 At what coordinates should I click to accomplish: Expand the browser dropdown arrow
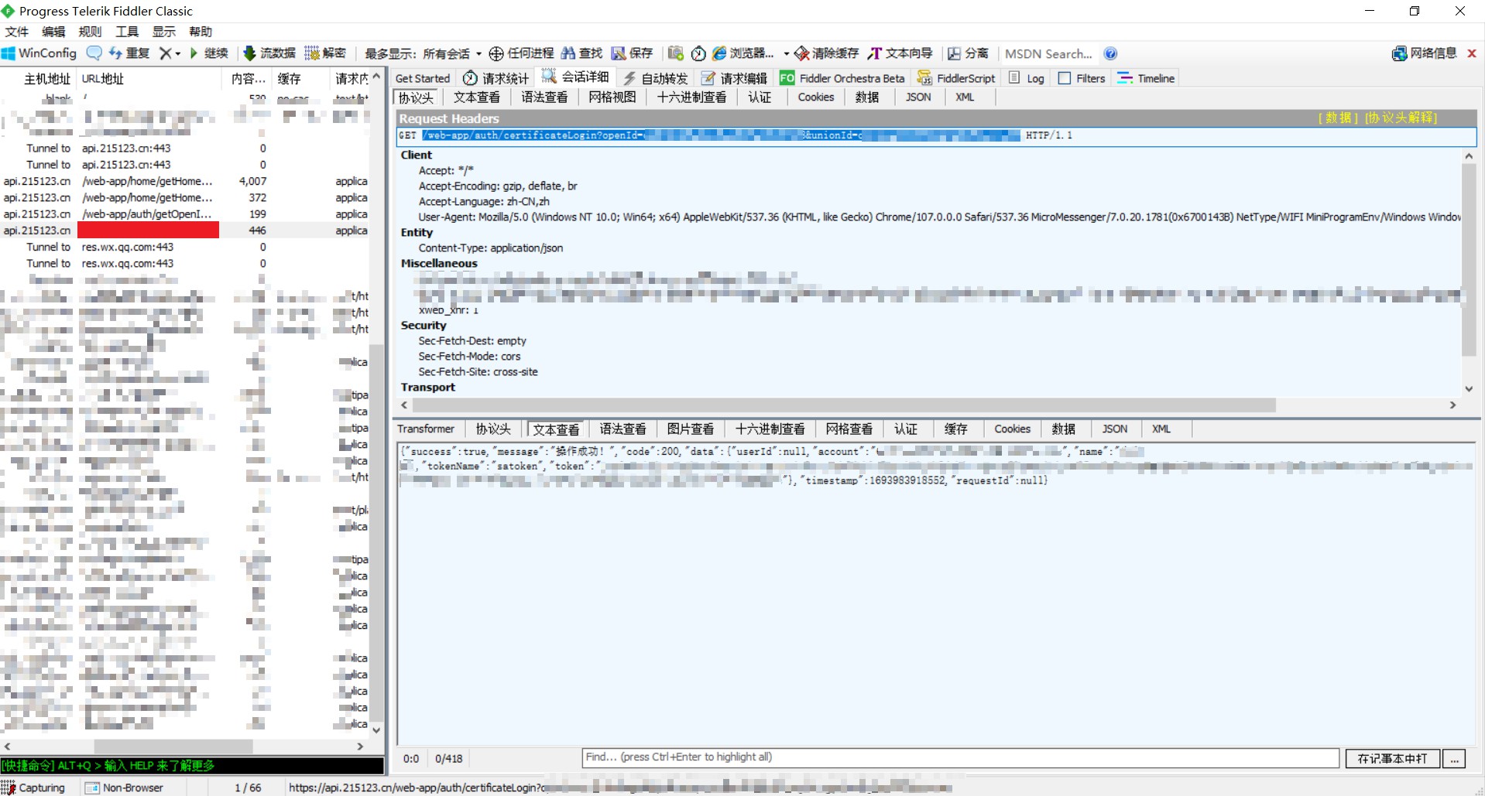(x=786, y=54)
